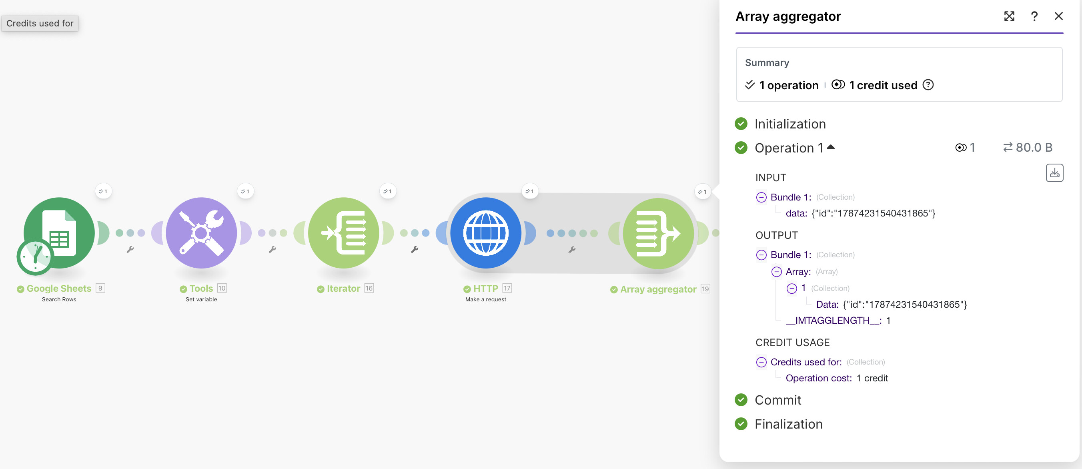This screenshot has height=469, width=1082.
Task: Open the help question mark in panel header
Action: [1034, 16]
